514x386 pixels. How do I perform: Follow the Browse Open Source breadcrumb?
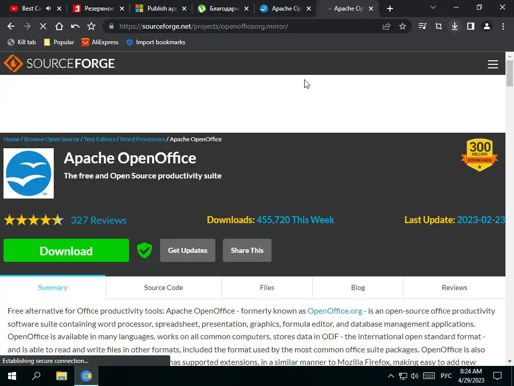click(x=52, y=139)
